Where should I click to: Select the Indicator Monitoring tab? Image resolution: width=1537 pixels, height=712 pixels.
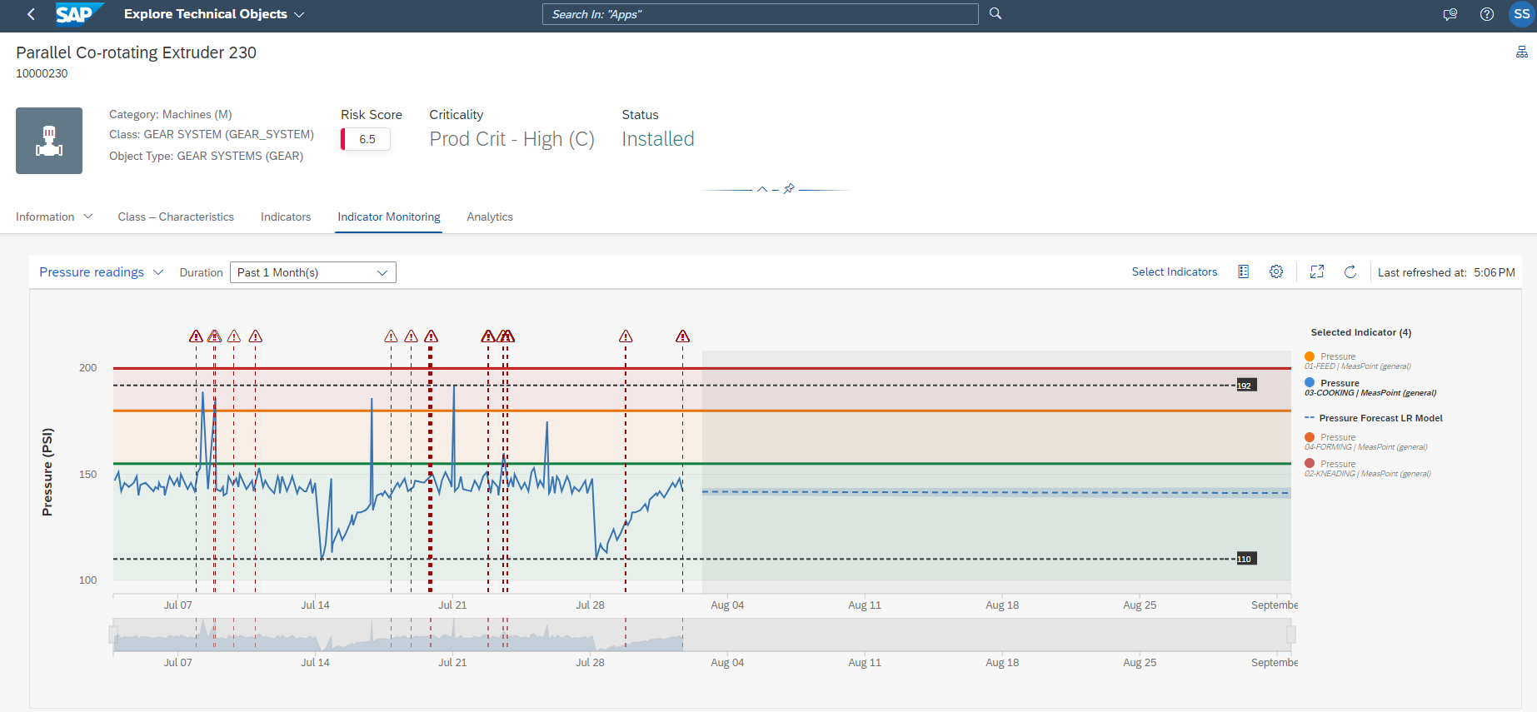[389, 217]
